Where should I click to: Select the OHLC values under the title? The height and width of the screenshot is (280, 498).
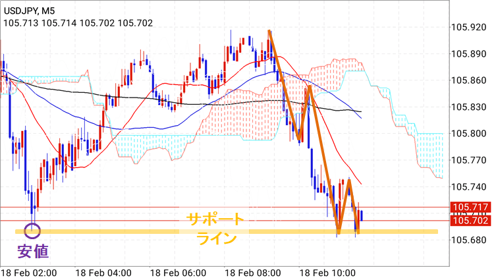[x=78, y=23]
